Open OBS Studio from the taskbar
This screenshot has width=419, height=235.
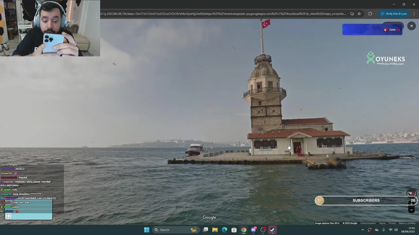(x=263, y=230)
